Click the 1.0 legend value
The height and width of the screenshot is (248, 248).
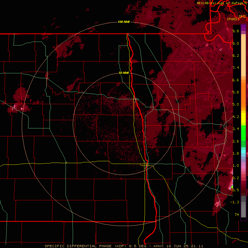(x=236, y=166)
